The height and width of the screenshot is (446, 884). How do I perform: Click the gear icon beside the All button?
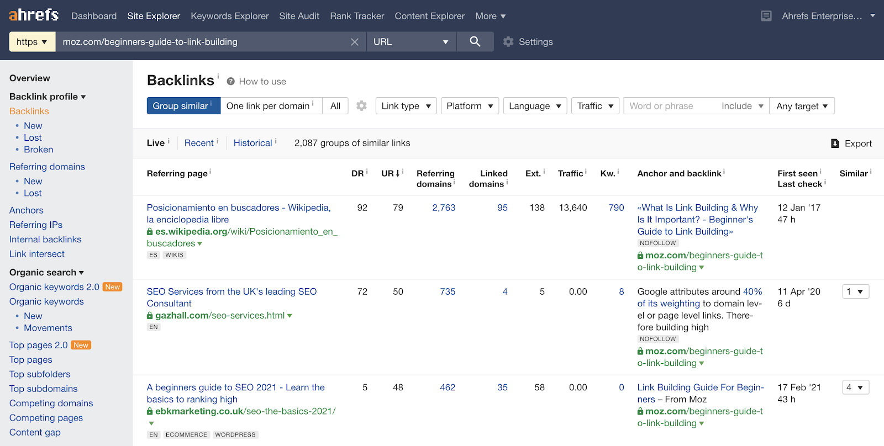(361, 106)
